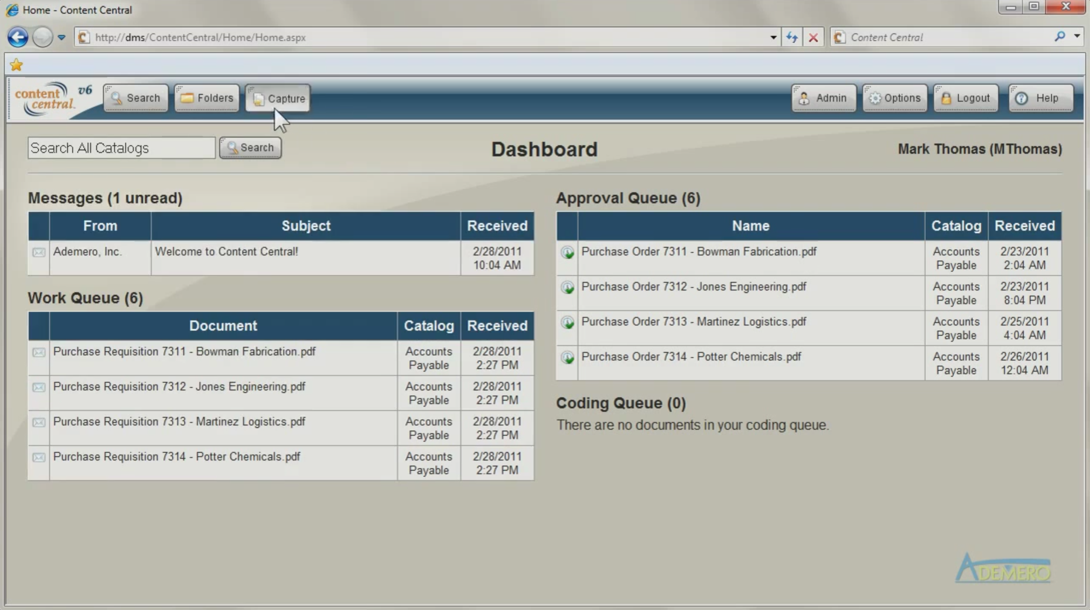Click the Approval Queue (6) heading
The height and width of the screenshot is (610, 1090).
click(x=628, y=198)
